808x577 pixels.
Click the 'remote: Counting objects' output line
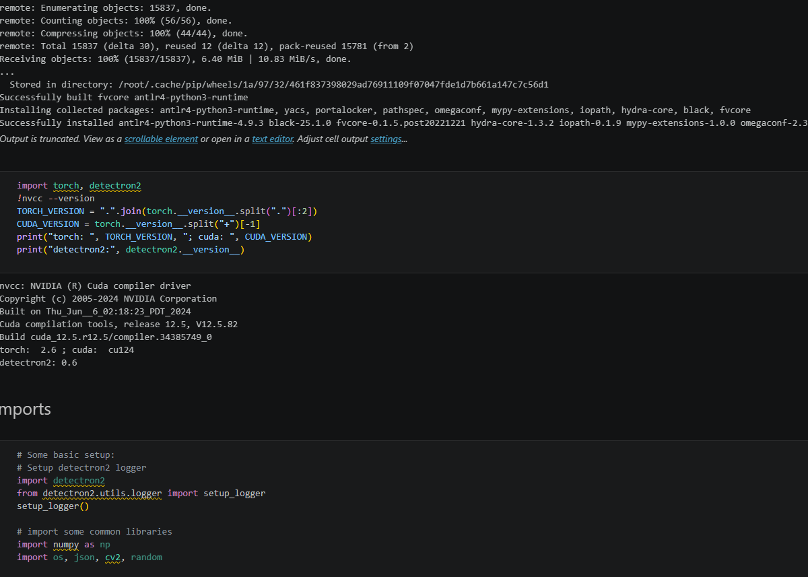tap(116, 20)
